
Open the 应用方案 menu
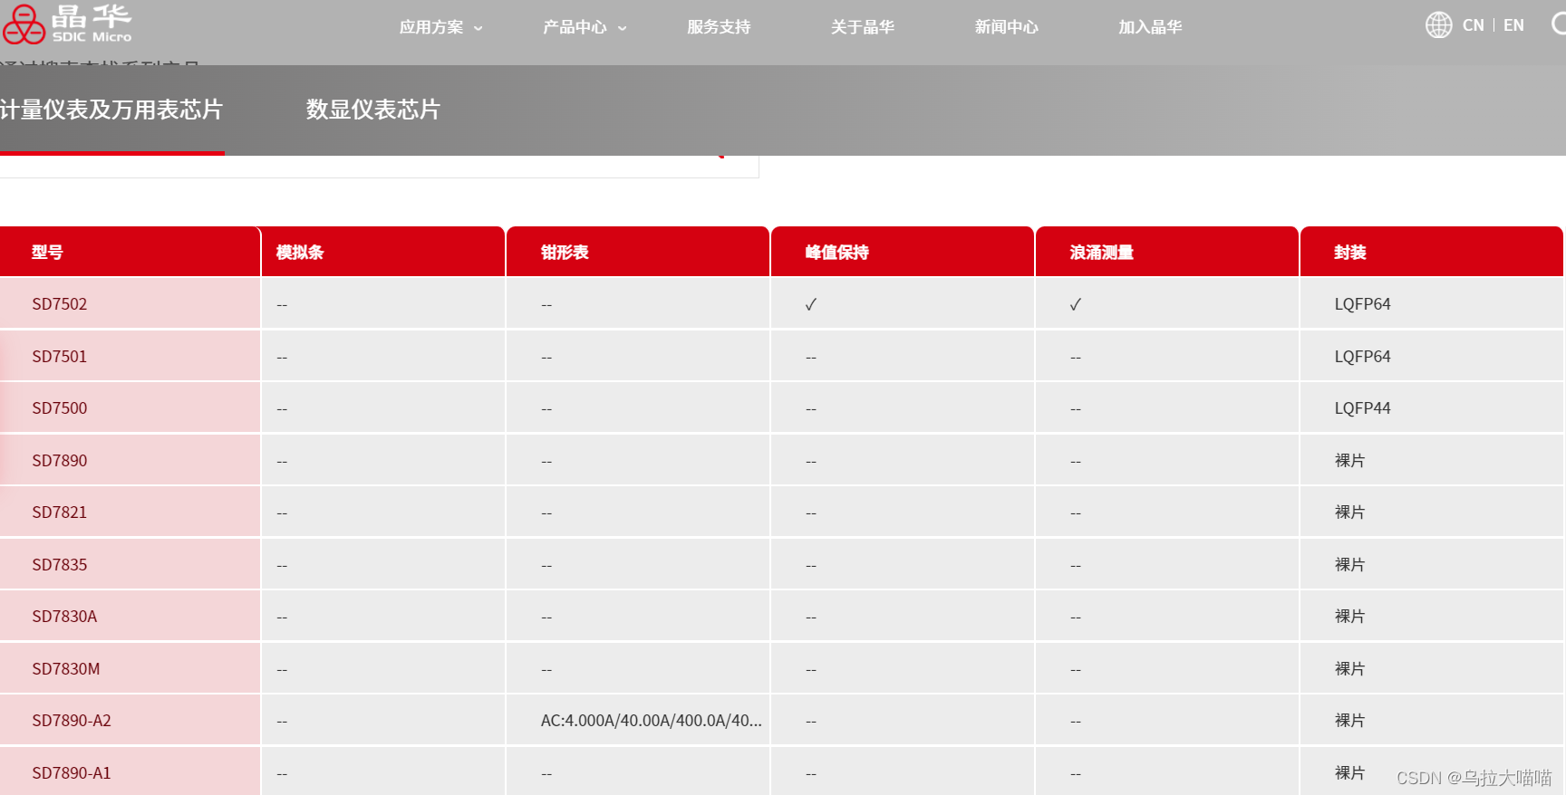(431, 27)
